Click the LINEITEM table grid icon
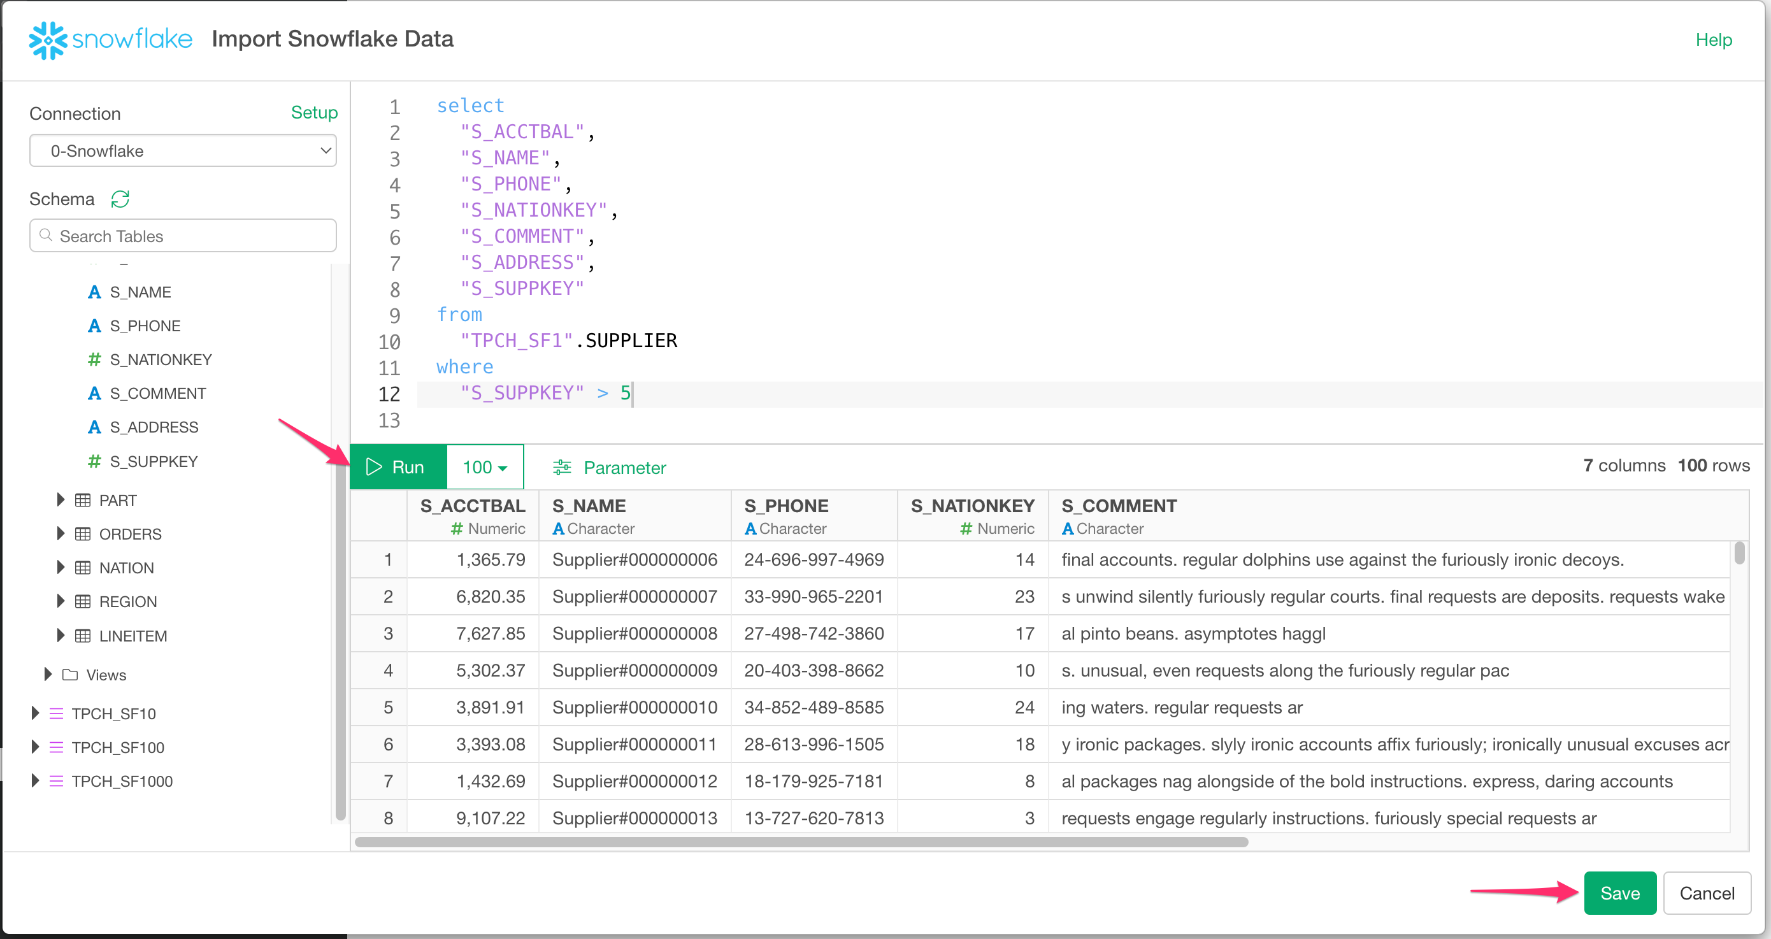The image size is (1771, 939). pos(83,636)
